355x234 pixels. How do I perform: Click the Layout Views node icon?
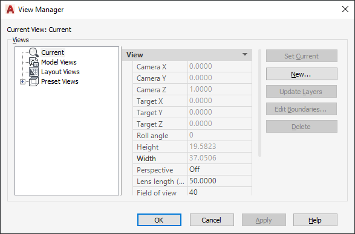click(33, 72)
